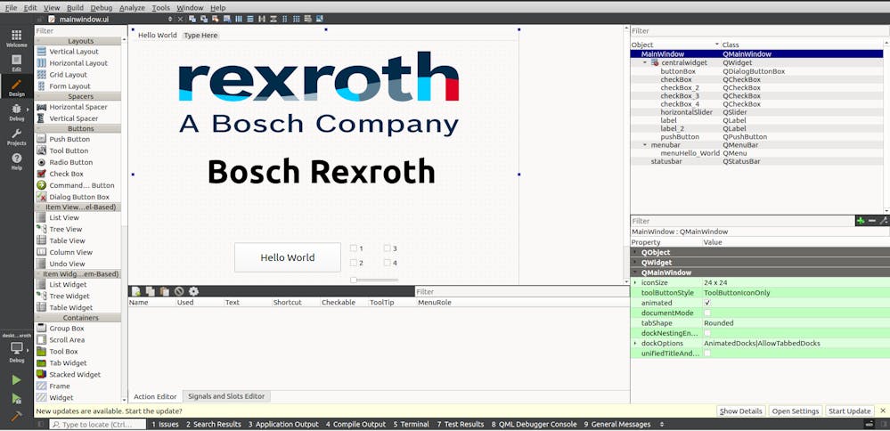Open 4 Compile Output pane
This screenshot has width=890, height=431.
point(355,424)
